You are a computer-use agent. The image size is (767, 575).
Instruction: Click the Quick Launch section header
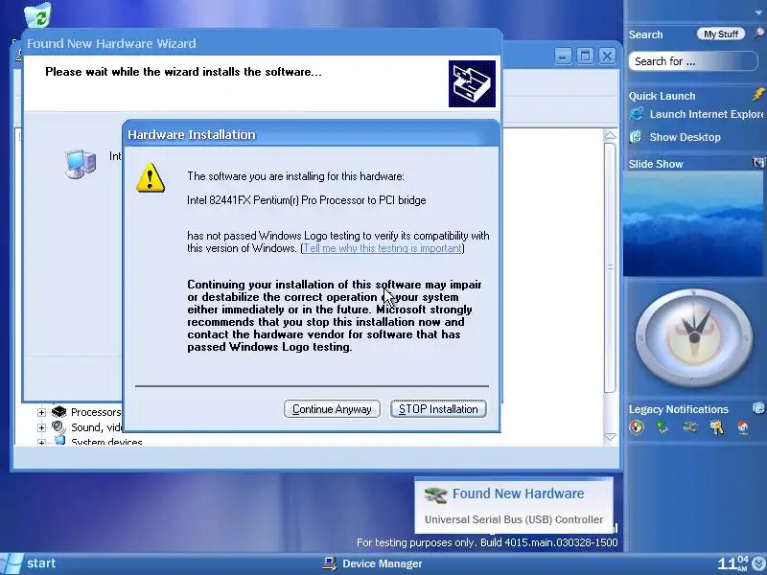tap(662, 96)
